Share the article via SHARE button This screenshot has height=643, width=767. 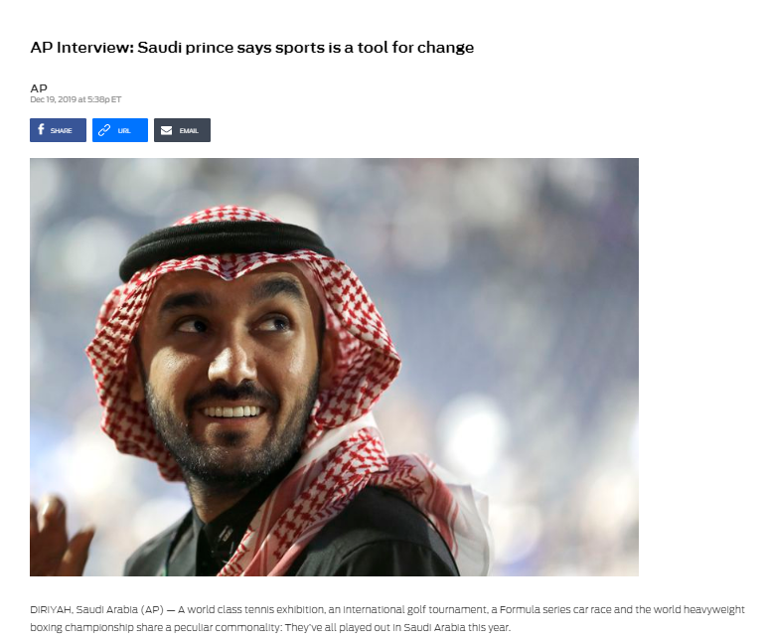coord(58,130)
